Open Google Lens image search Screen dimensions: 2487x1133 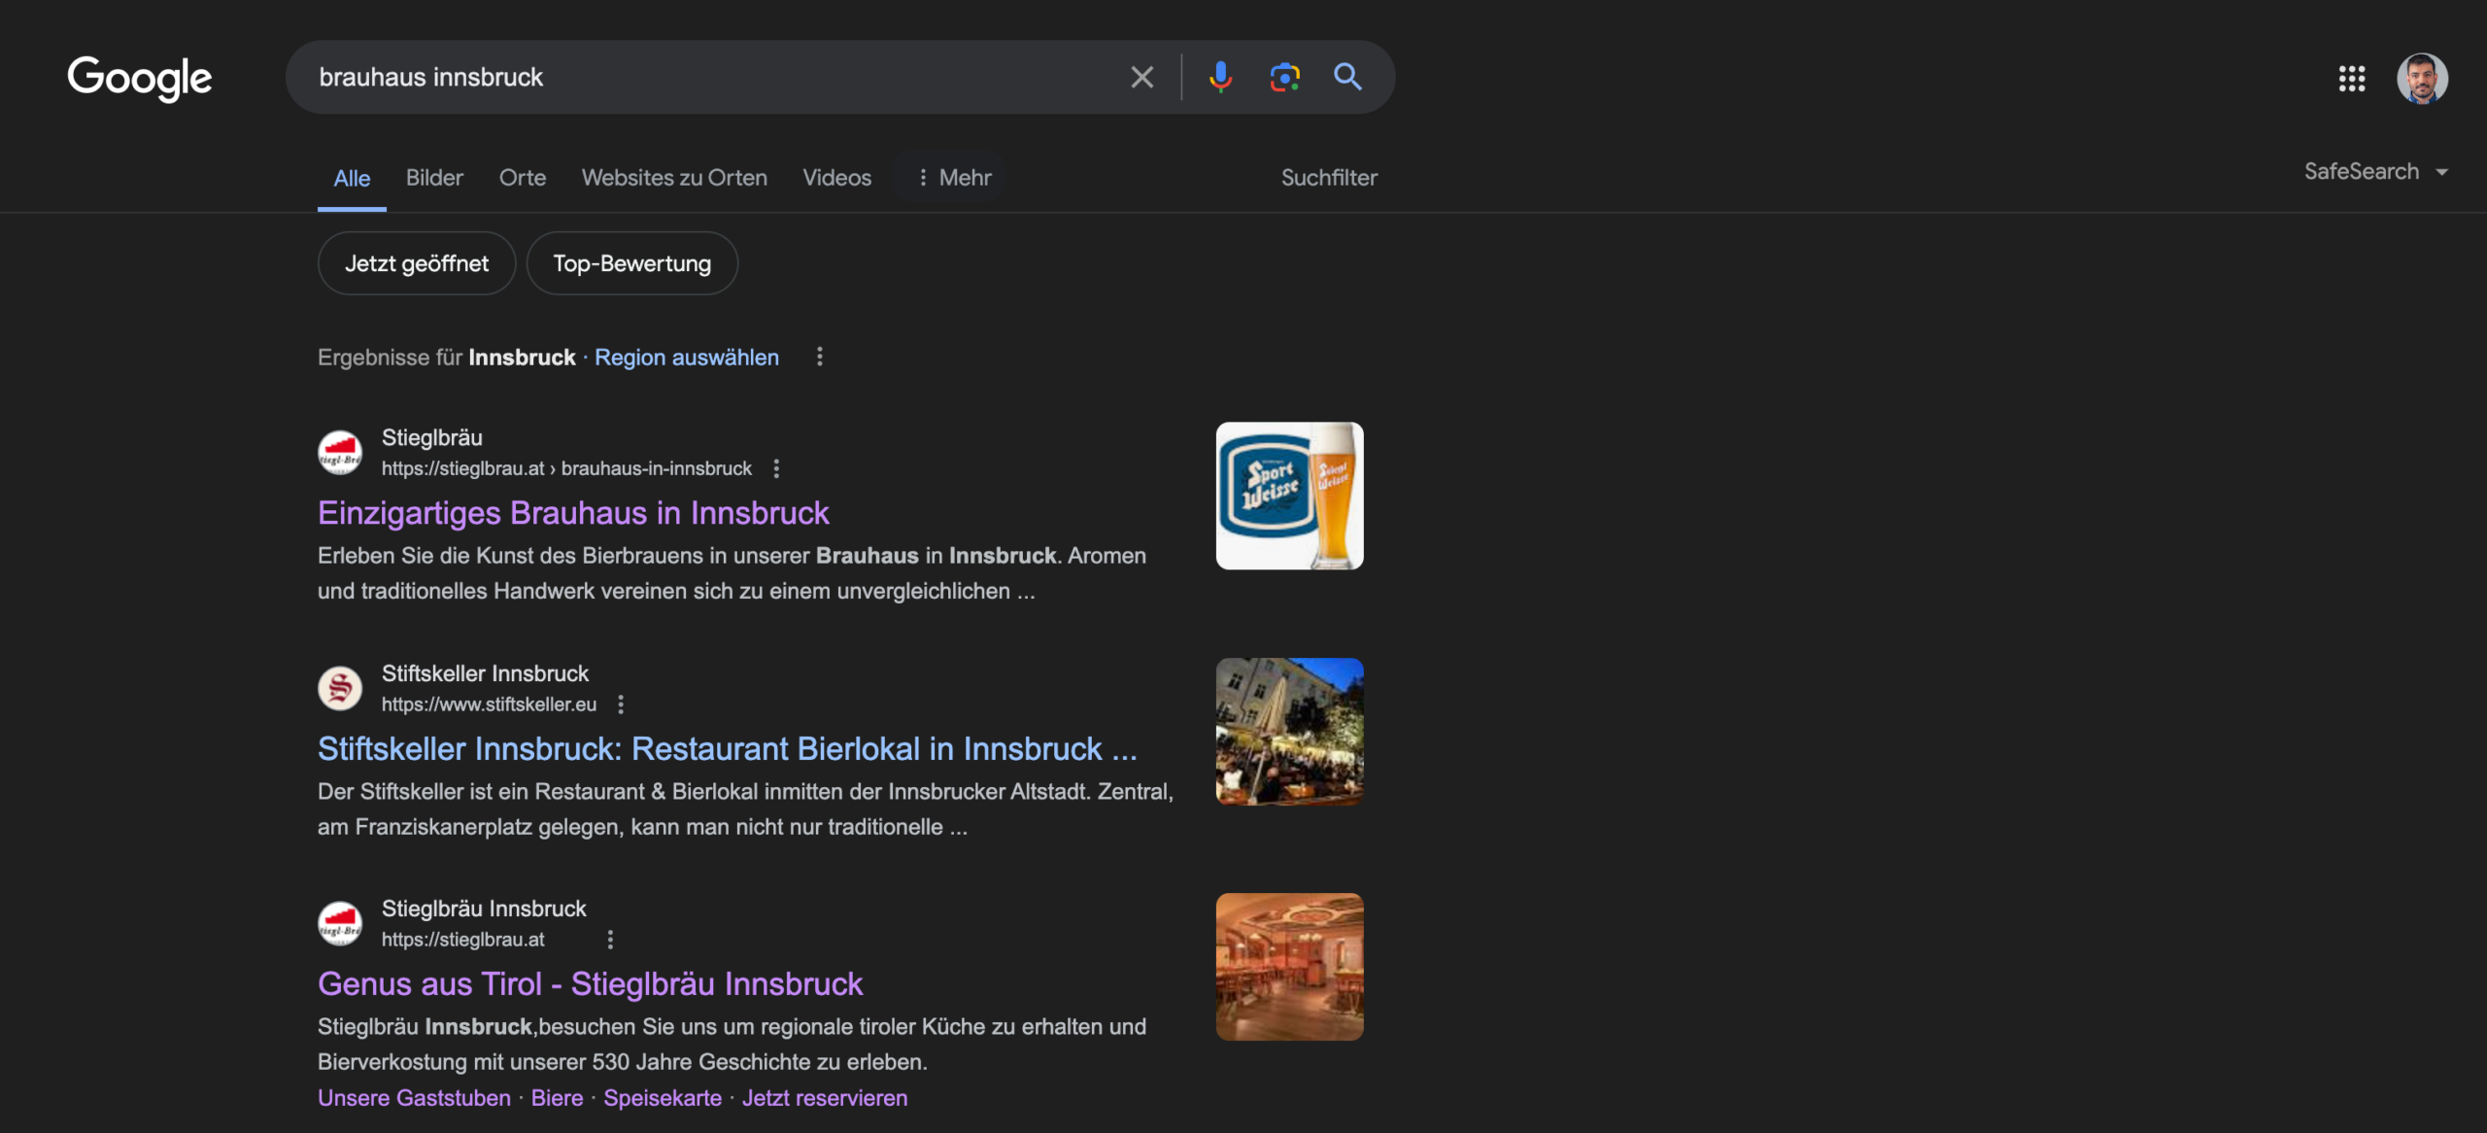(1284, 77)
